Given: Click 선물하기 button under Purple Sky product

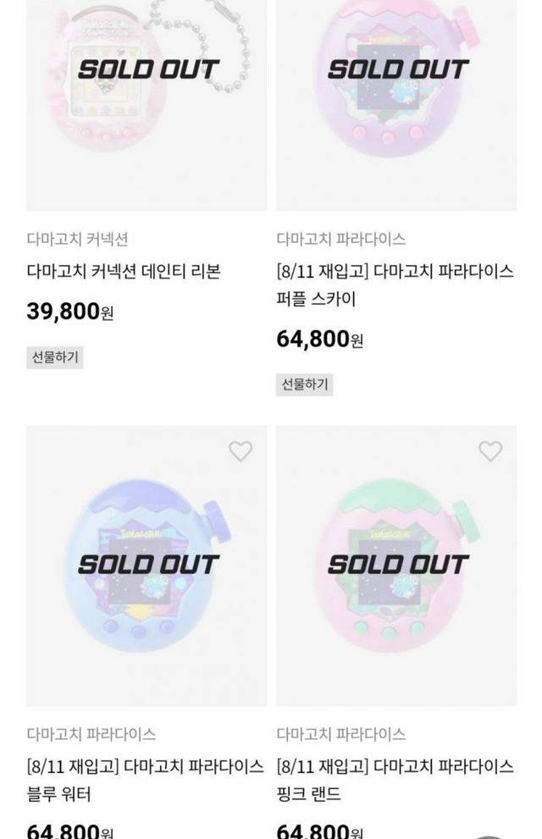Looking at the screenshot, I should tap(305, 384).
